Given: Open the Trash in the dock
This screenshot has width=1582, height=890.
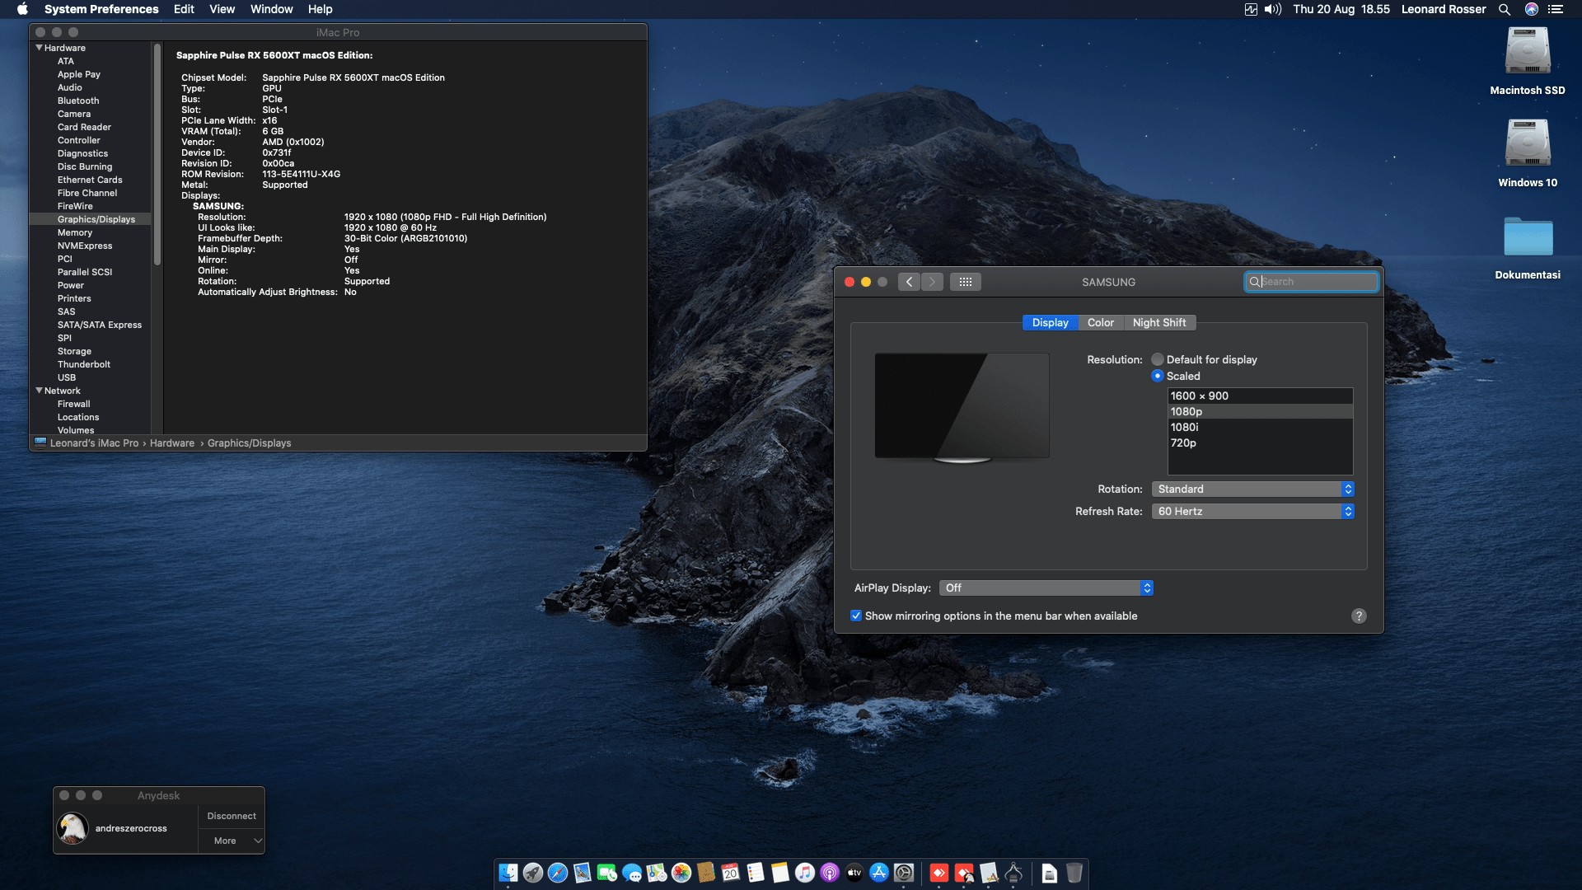Looking at the screenshot, I should tap(1074, 873).
